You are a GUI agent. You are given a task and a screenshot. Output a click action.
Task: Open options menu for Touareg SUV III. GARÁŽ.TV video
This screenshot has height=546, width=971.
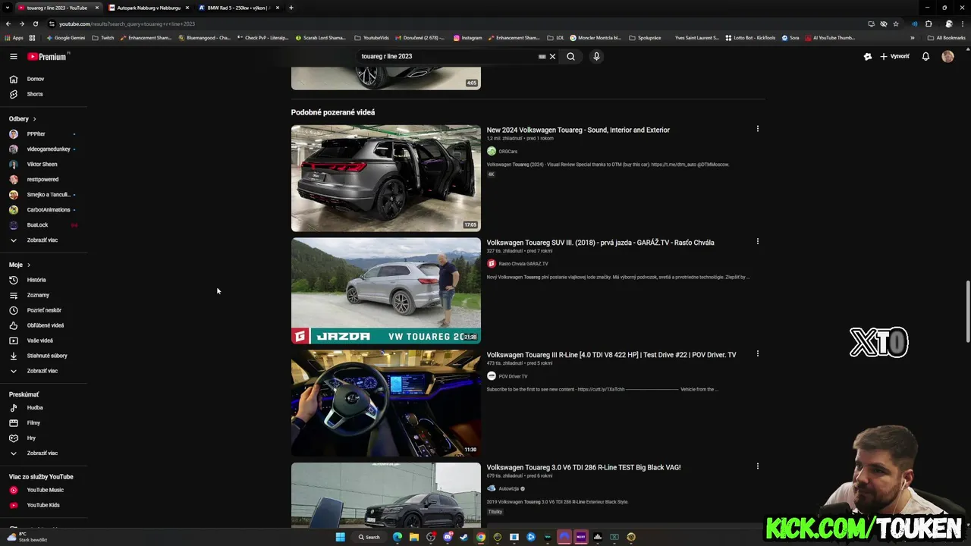tap(757, 241)
